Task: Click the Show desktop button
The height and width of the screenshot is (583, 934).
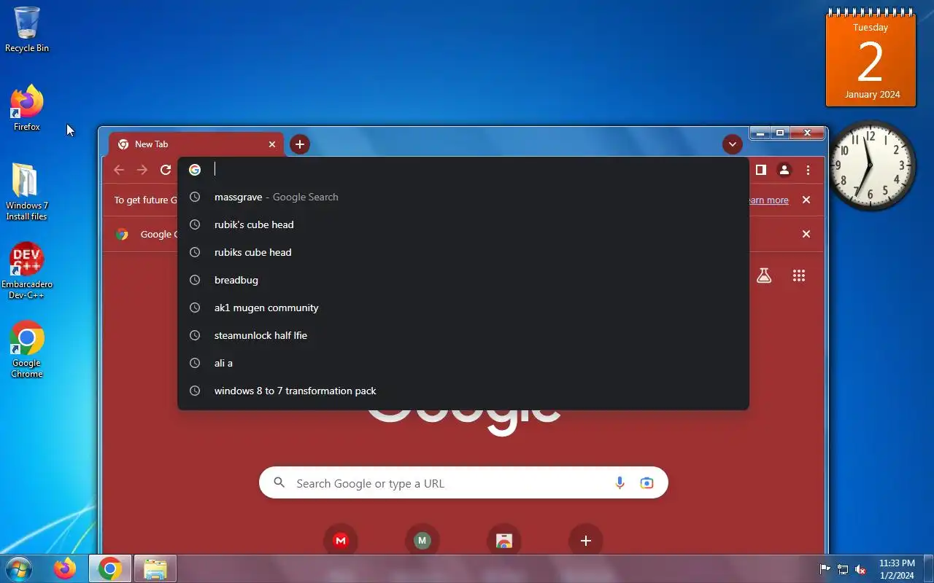Action: [928, 568]
